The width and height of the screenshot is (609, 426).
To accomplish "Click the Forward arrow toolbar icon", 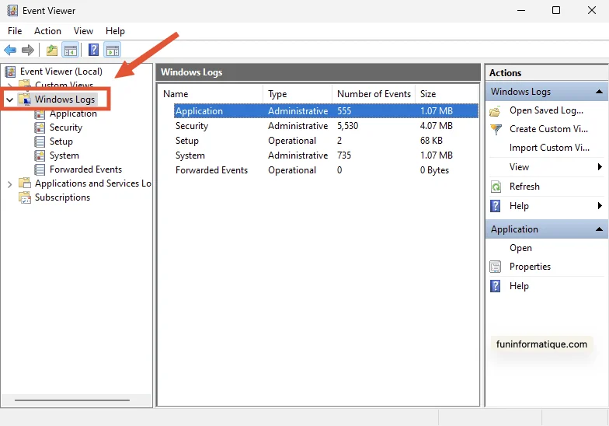I will click(x=28, y=50).
